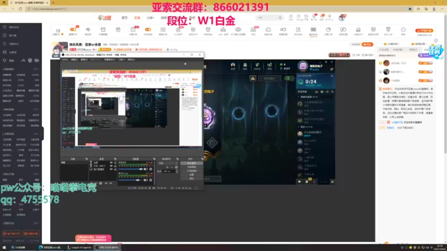Pop out the OBS Mixer dock via header icon
447x251 pixels.
154,159
